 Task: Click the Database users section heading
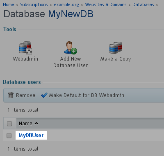22,82
